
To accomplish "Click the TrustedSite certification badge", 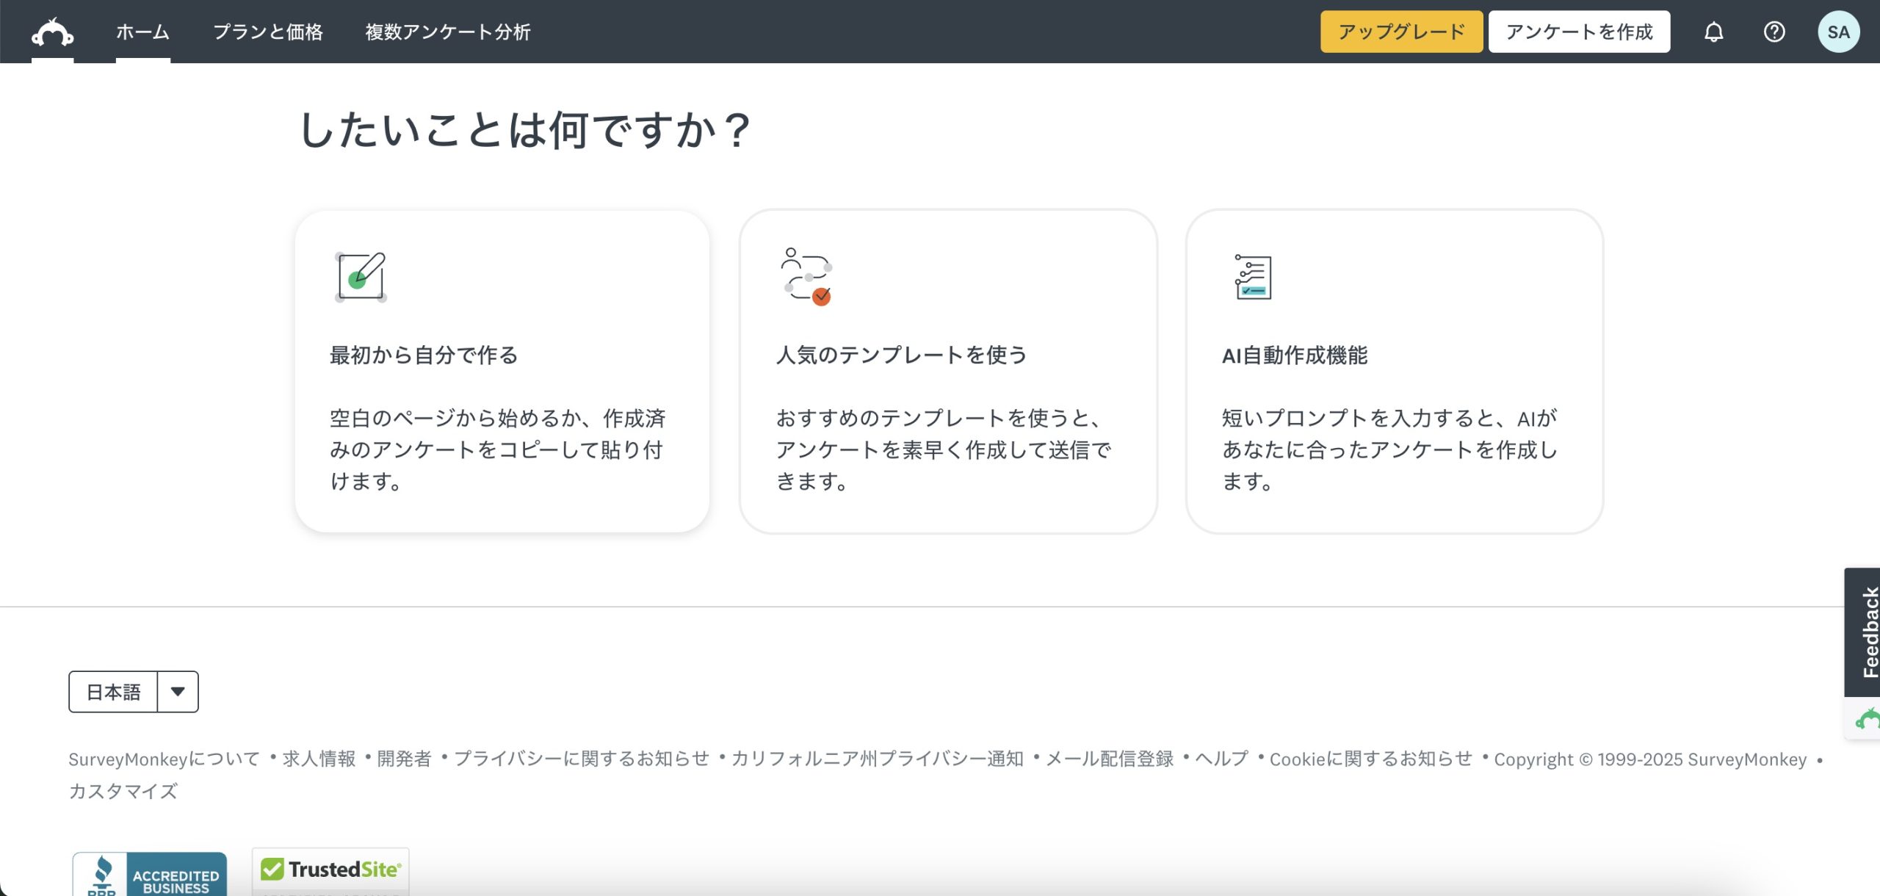I will point(330,872).
